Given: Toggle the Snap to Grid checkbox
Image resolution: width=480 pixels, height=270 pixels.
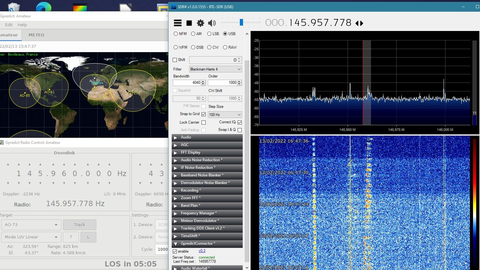Looking at the screenshot, I should (203, 114).
